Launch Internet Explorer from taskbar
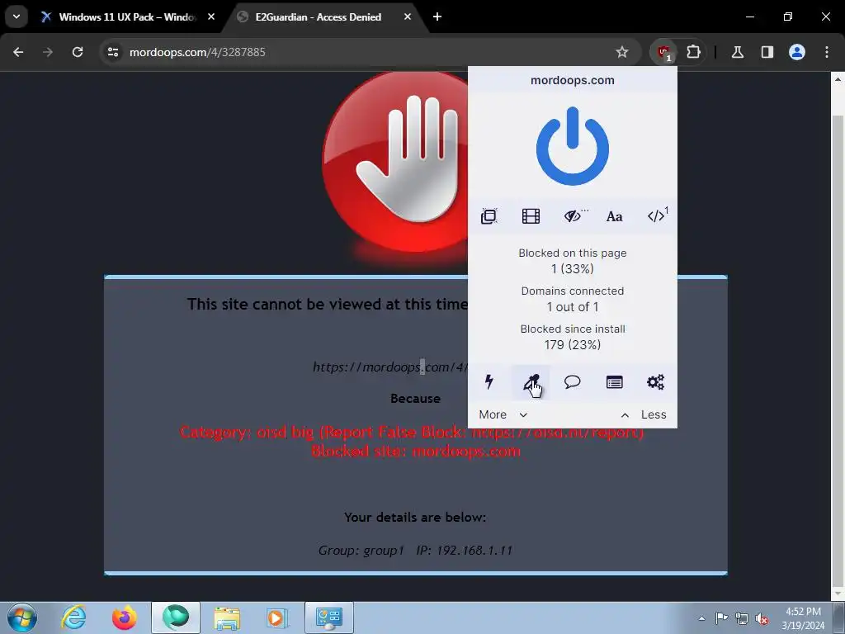 [73, 617]
